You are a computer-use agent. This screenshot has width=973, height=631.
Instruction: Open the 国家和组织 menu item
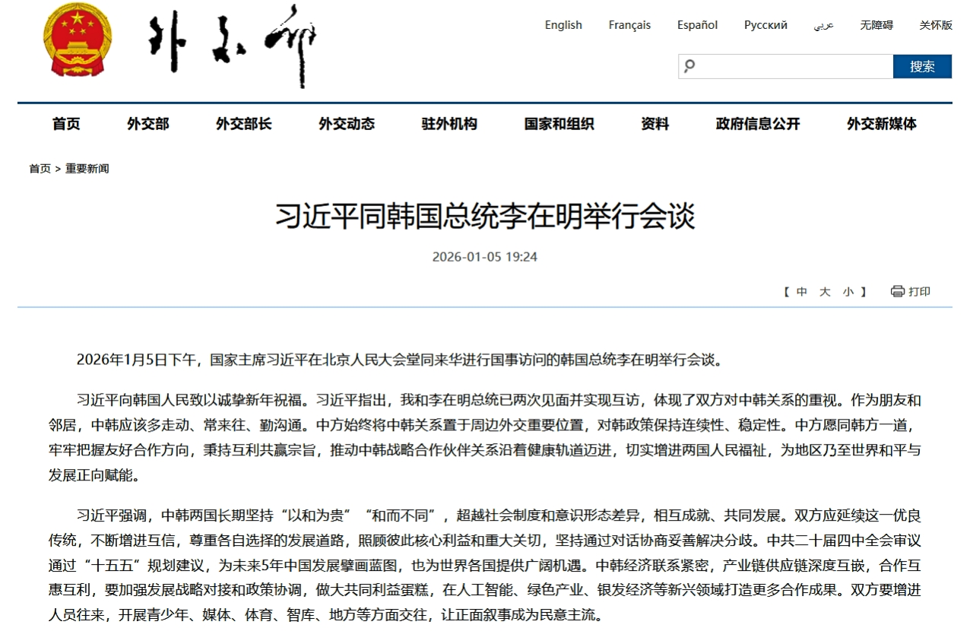[559, 124]
